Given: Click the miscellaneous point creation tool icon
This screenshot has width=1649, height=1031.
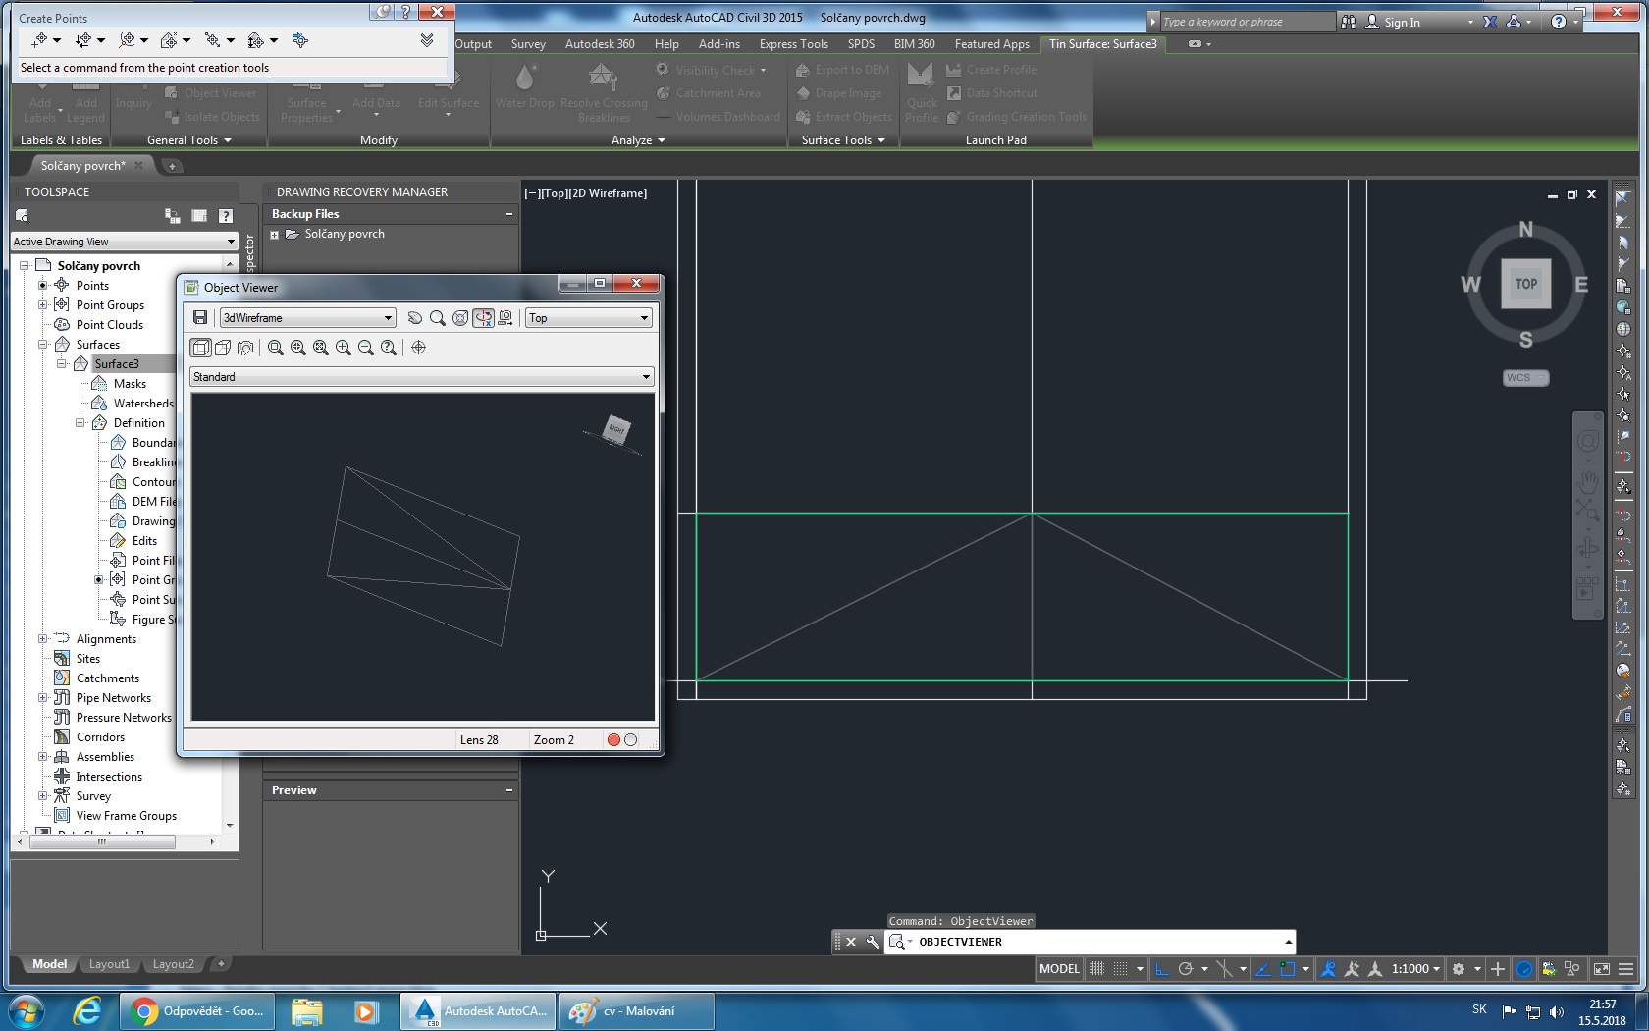Looking at the screenshot, I should (x=39, y=40).
